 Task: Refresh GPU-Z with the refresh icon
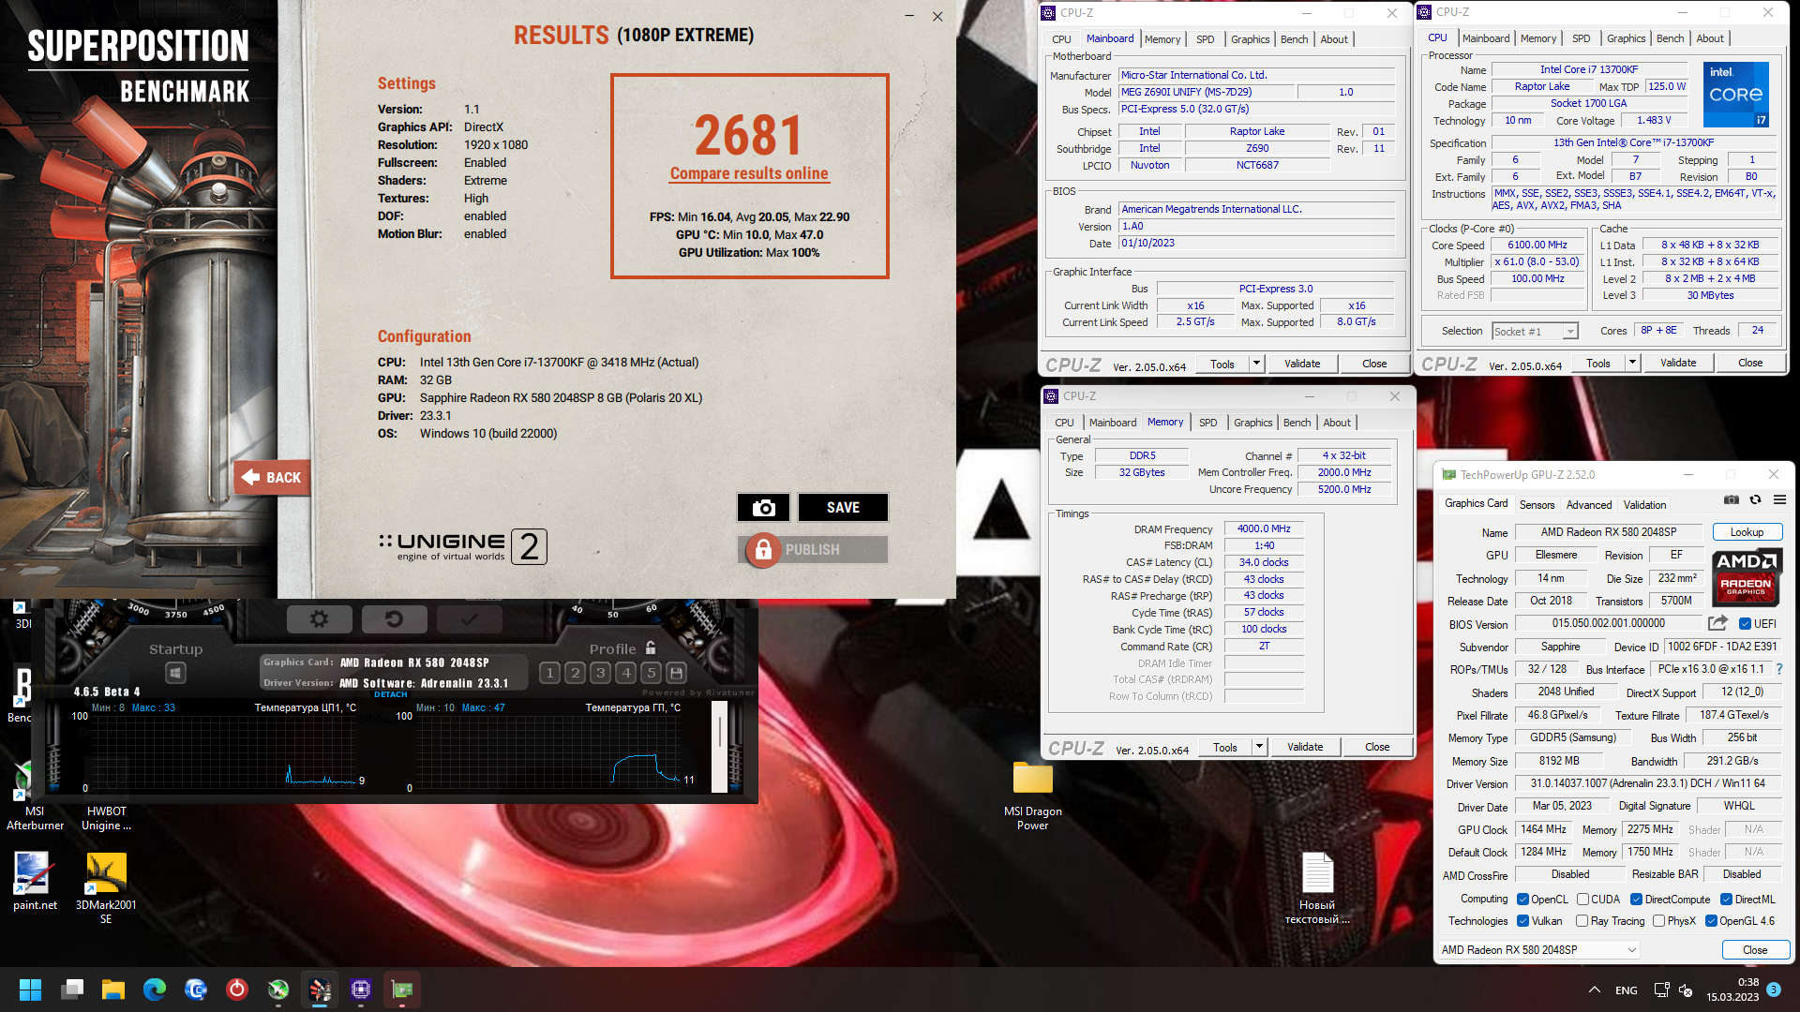click(x=1755, y=499)
